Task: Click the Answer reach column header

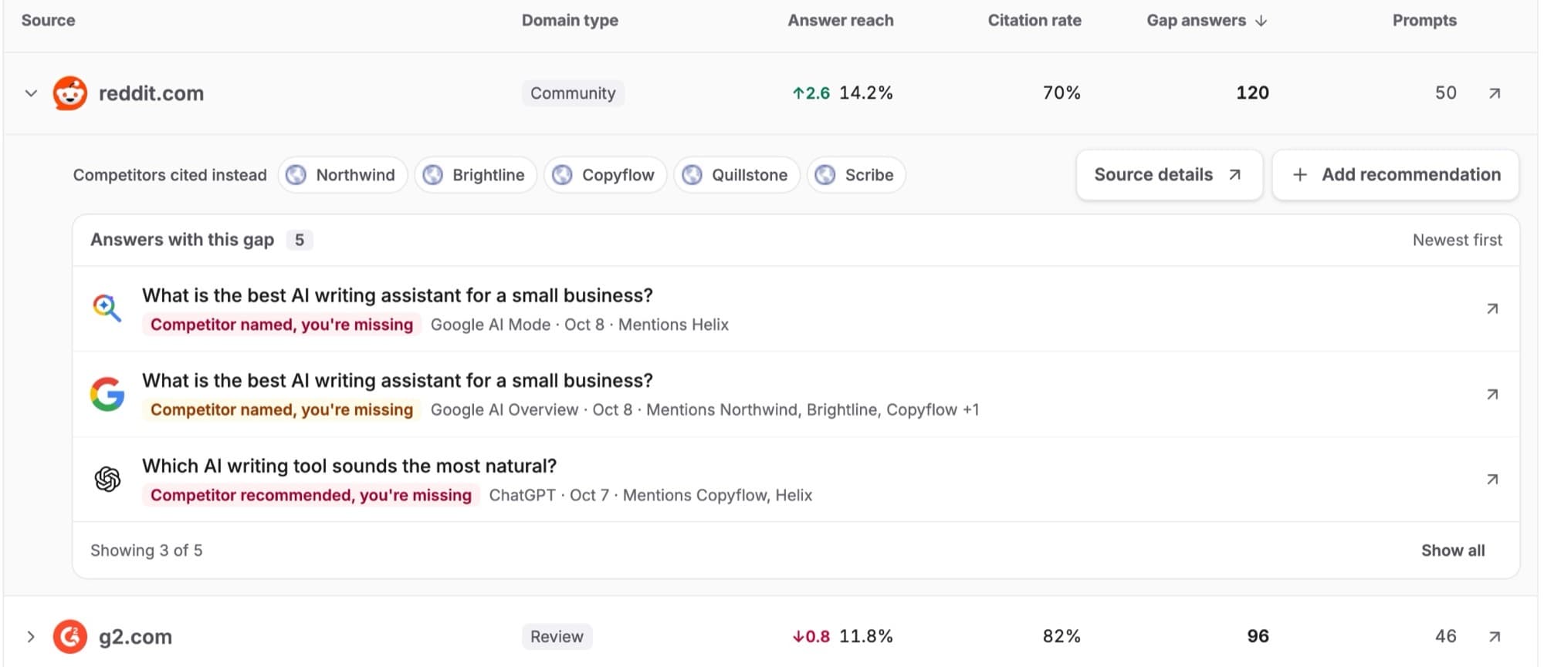Action: pyautogui.click(x=841, y=21)
